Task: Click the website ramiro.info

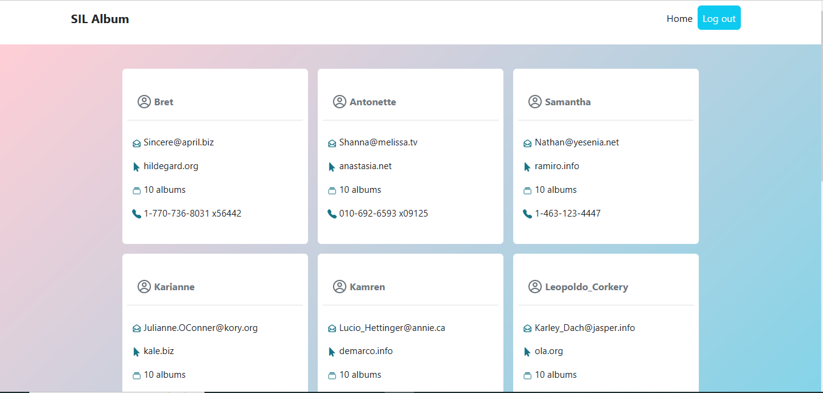Action: click(x=557, y=166)
